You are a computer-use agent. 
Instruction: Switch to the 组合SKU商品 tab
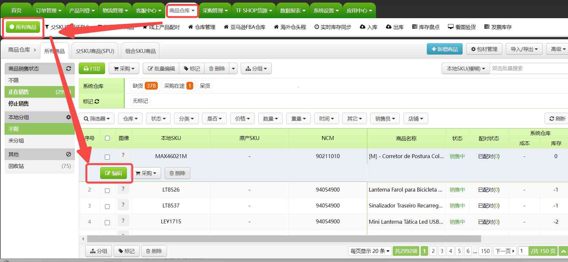[x=140, y=51]
